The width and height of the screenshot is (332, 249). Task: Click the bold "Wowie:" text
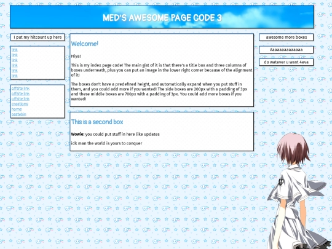coord(77,134)
